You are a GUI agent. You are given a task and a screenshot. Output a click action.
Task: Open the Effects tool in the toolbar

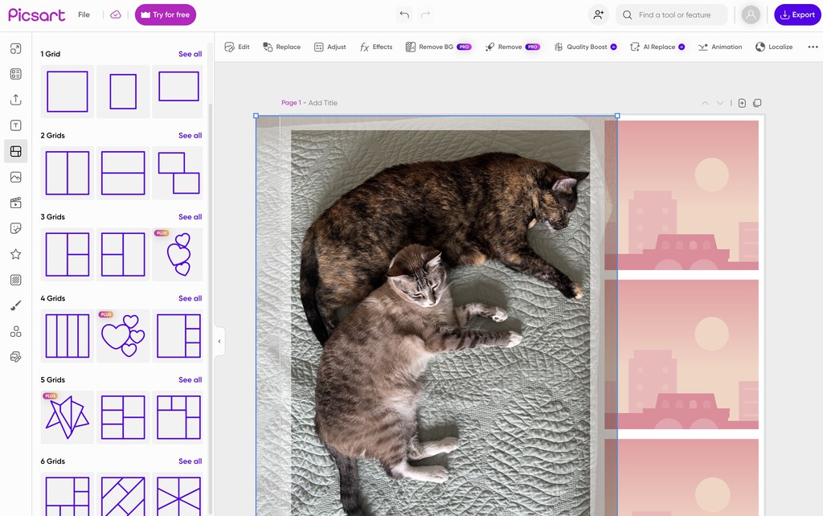click(375, 47)
